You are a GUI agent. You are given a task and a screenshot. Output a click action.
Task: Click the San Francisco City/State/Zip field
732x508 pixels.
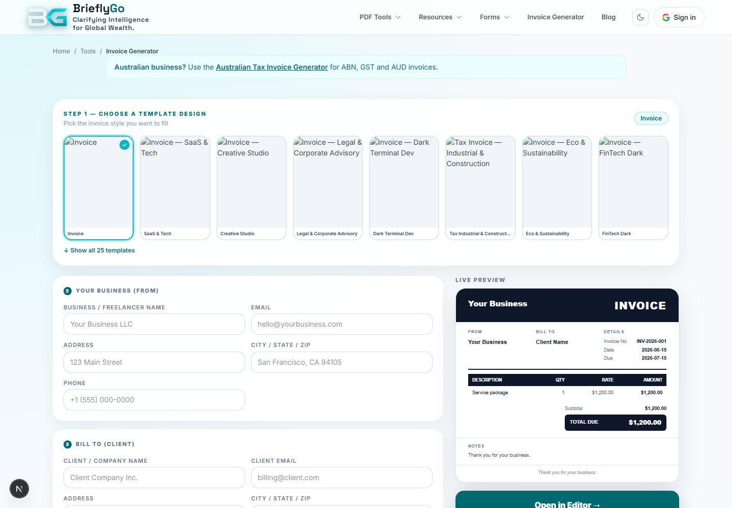click(342, 362)
